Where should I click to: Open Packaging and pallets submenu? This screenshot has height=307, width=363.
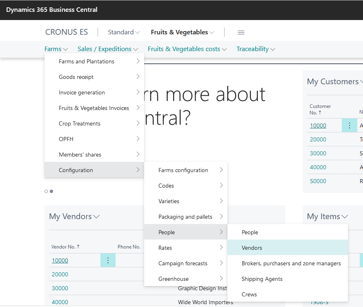[x=186, y=217]
